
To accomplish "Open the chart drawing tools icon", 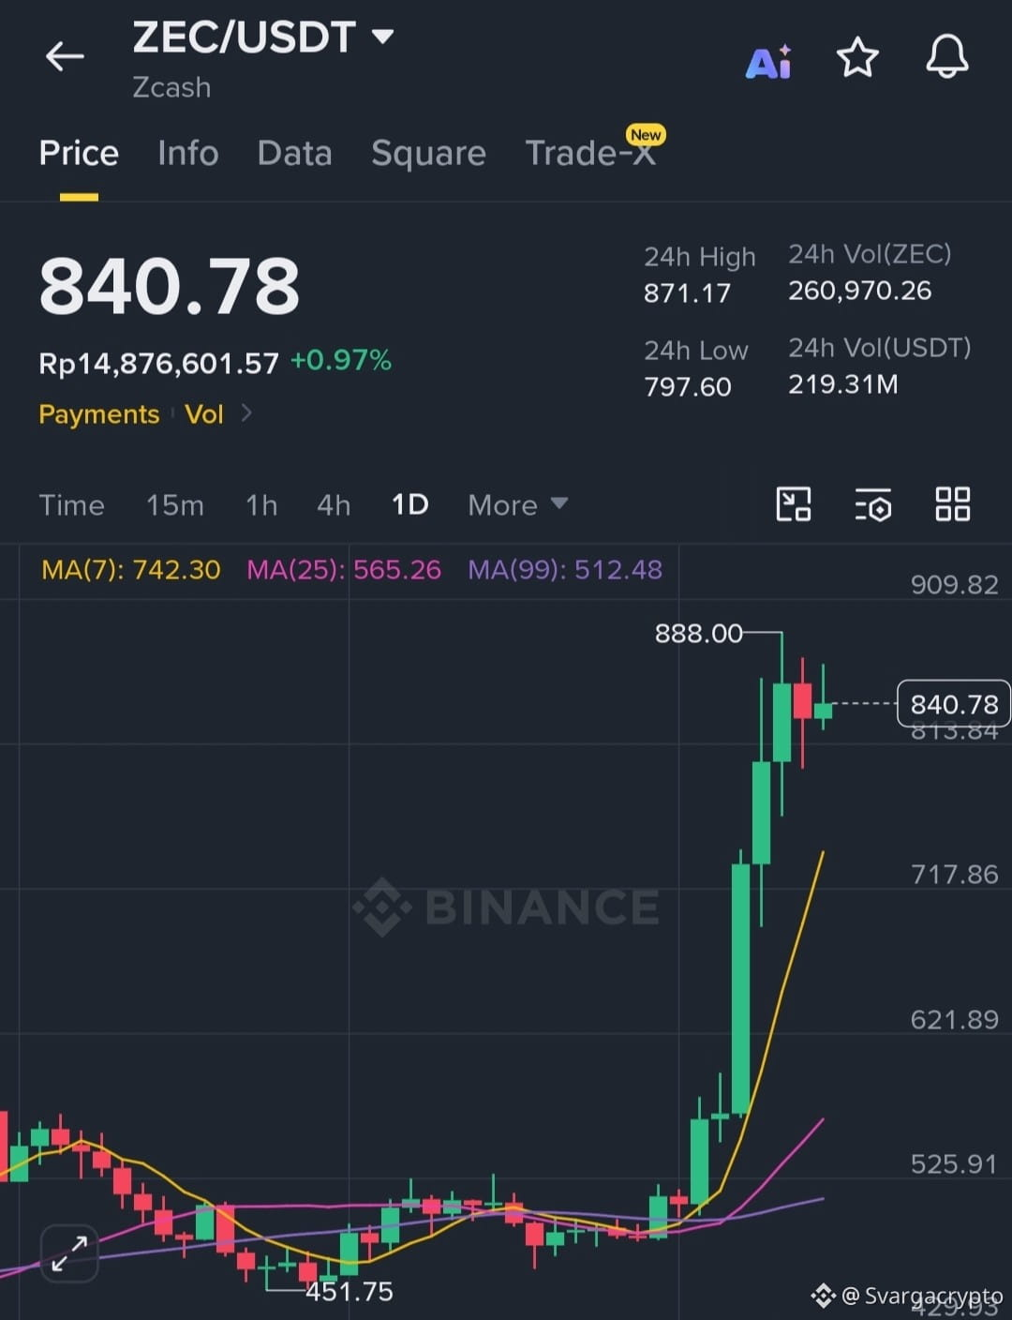I will point(794,504).
